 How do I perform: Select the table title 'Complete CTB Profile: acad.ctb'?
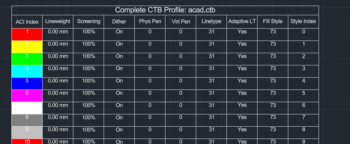(165, 10)
